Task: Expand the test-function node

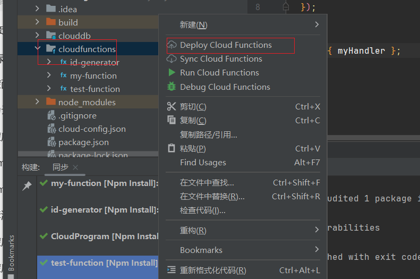Action: coord(49,88)
